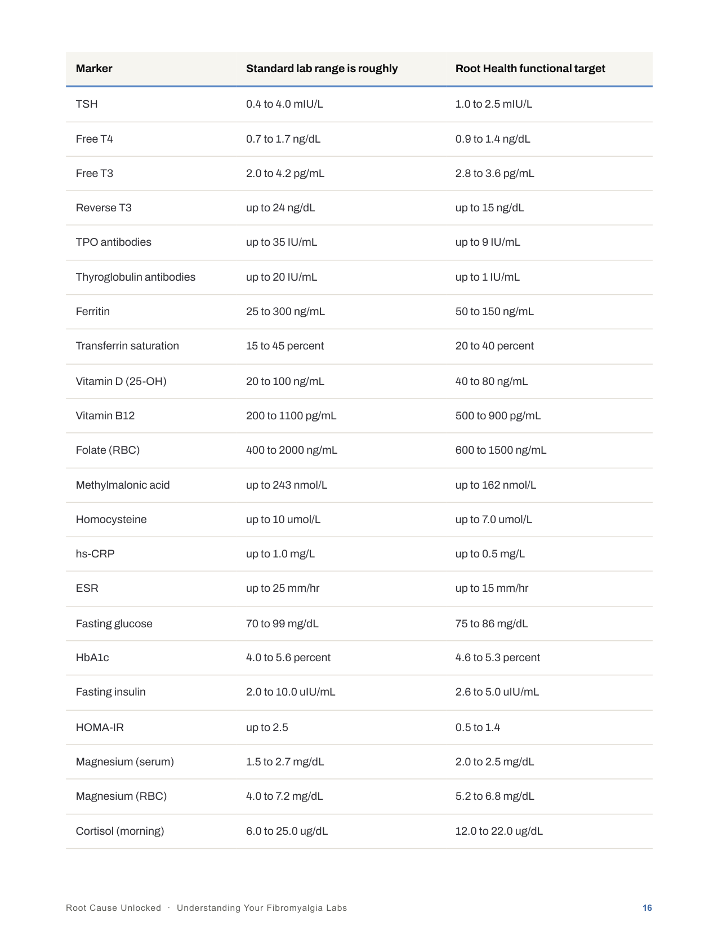Select the Standard lab range is roughly header
Screen dimensions: 718x930
[x=322, y=68]
